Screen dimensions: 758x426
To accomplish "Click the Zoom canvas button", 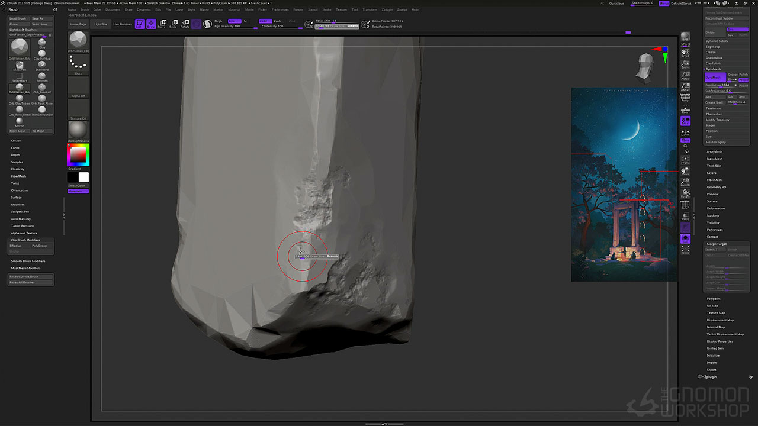I will click(x=685, y=64).
